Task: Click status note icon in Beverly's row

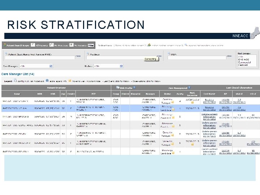Action: pos(173,153)
